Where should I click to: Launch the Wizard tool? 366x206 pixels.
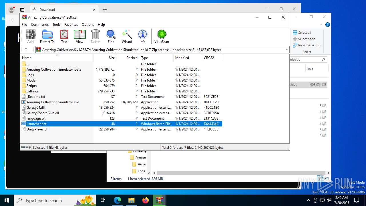pyautogui.click(x=127, y=37)
